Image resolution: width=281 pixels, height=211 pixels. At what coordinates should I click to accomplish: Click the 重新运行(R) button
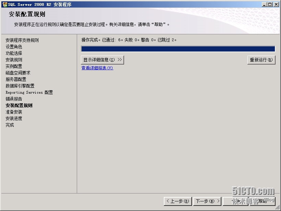coord(261,60)
